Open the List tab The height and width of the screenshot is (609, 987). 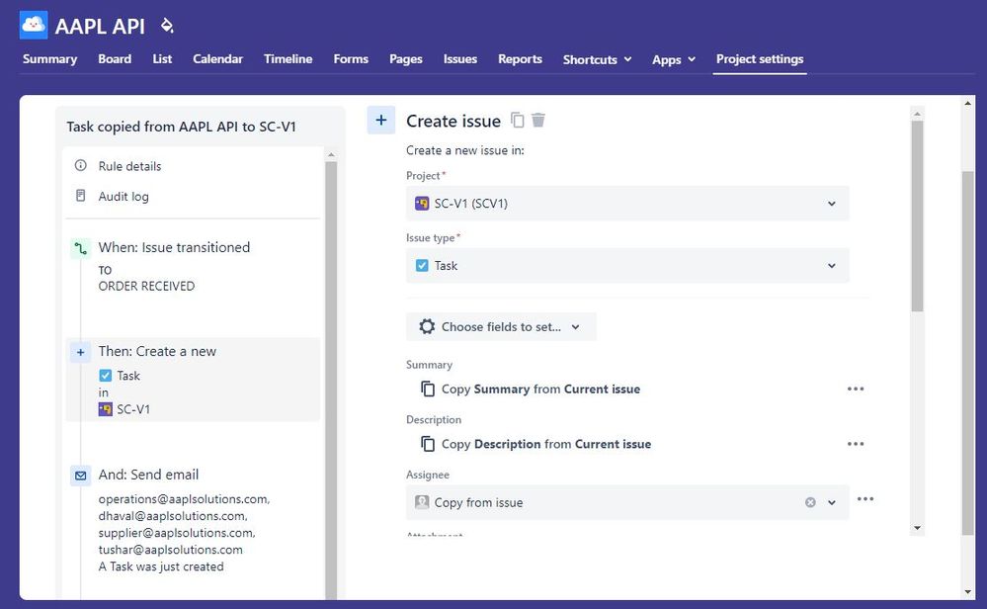162,58
